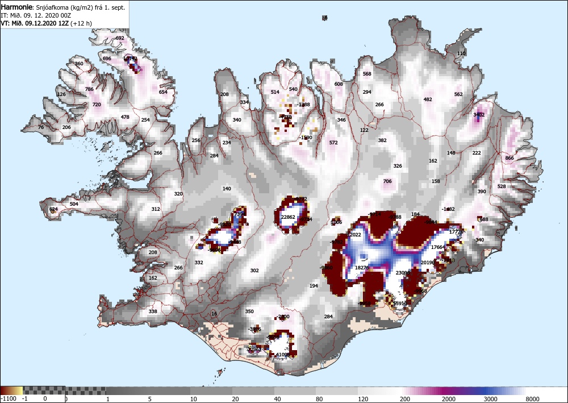This screenshot has height=403, width=568.
Task: Click the map value 76
Action: tap(41, 127)
